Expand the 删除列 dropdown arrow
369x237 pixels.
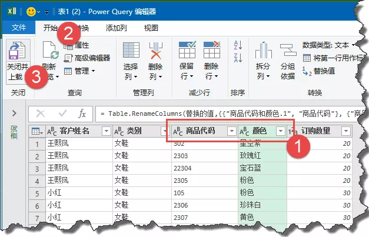pos(160,77)
